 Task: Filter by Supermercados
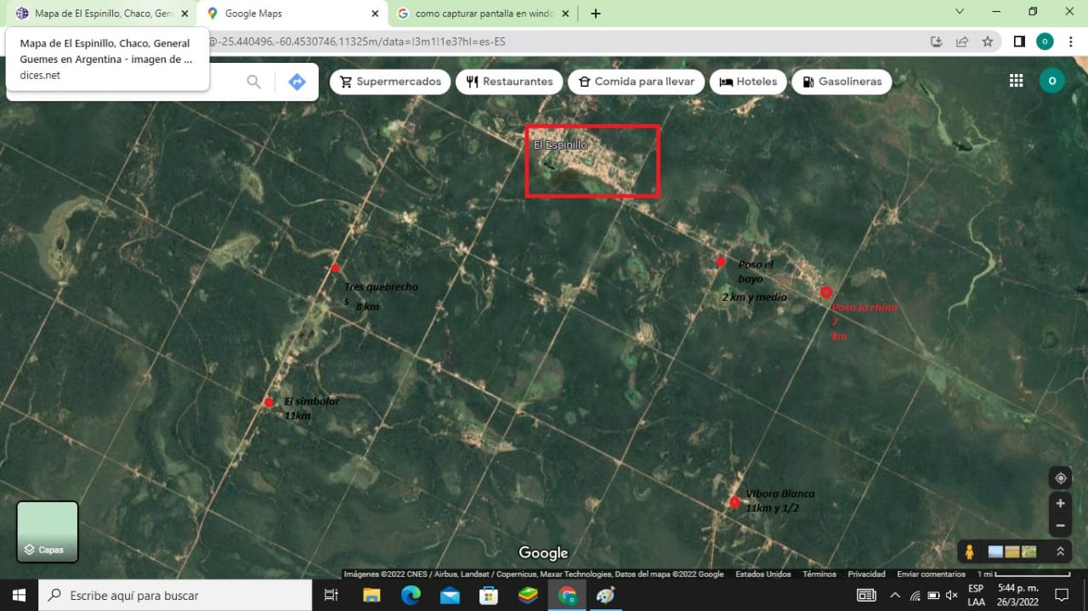[x=390, y=82]
